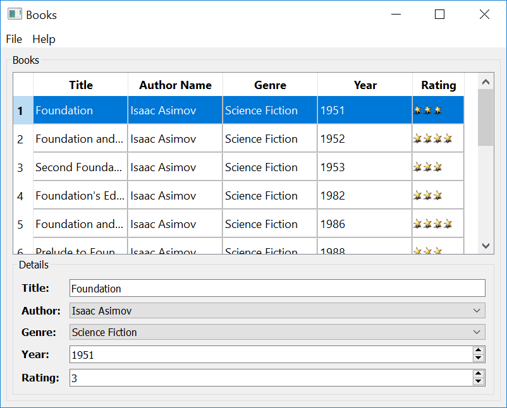Open the File menu

click(13, 39)
